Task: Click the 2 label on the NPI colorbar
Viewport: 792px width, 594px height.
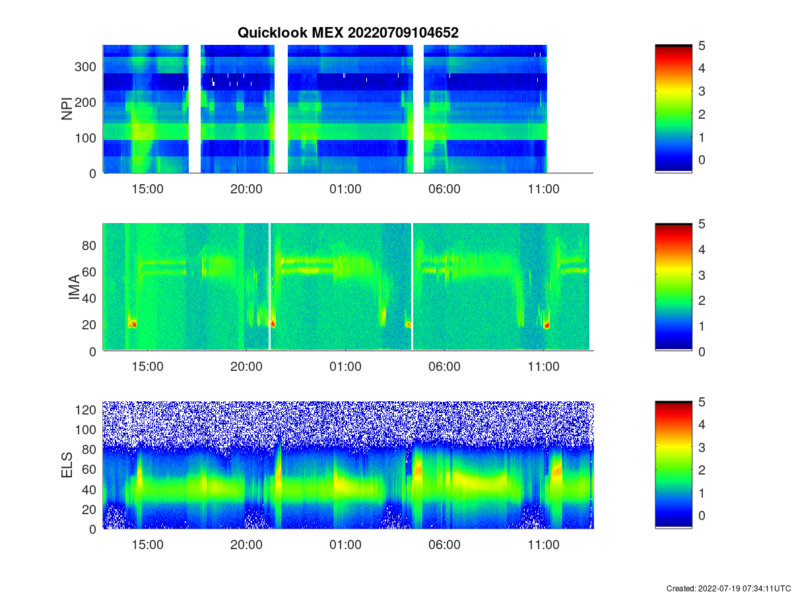Action: 702,114
